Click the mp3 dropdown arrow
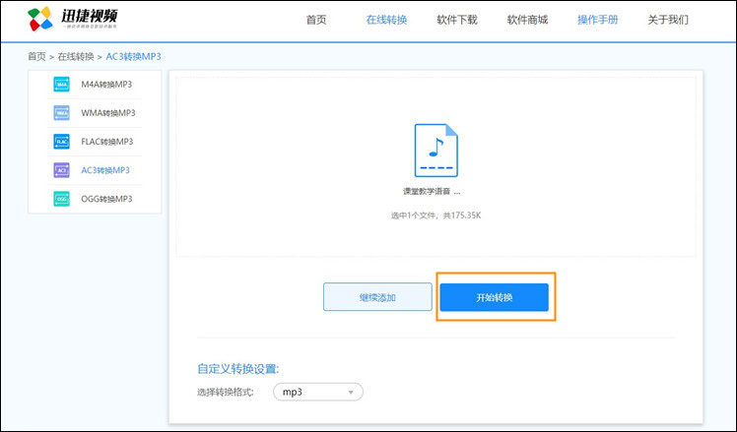This screenshot has width=737, height=432. tap(351, 393)
